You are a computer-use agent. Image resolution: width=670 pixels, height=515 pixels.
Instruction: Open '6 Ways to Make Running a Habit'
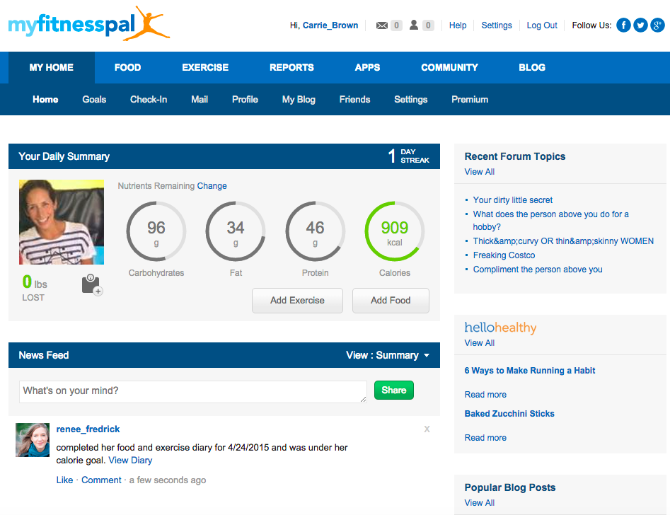tap(530, 371)
